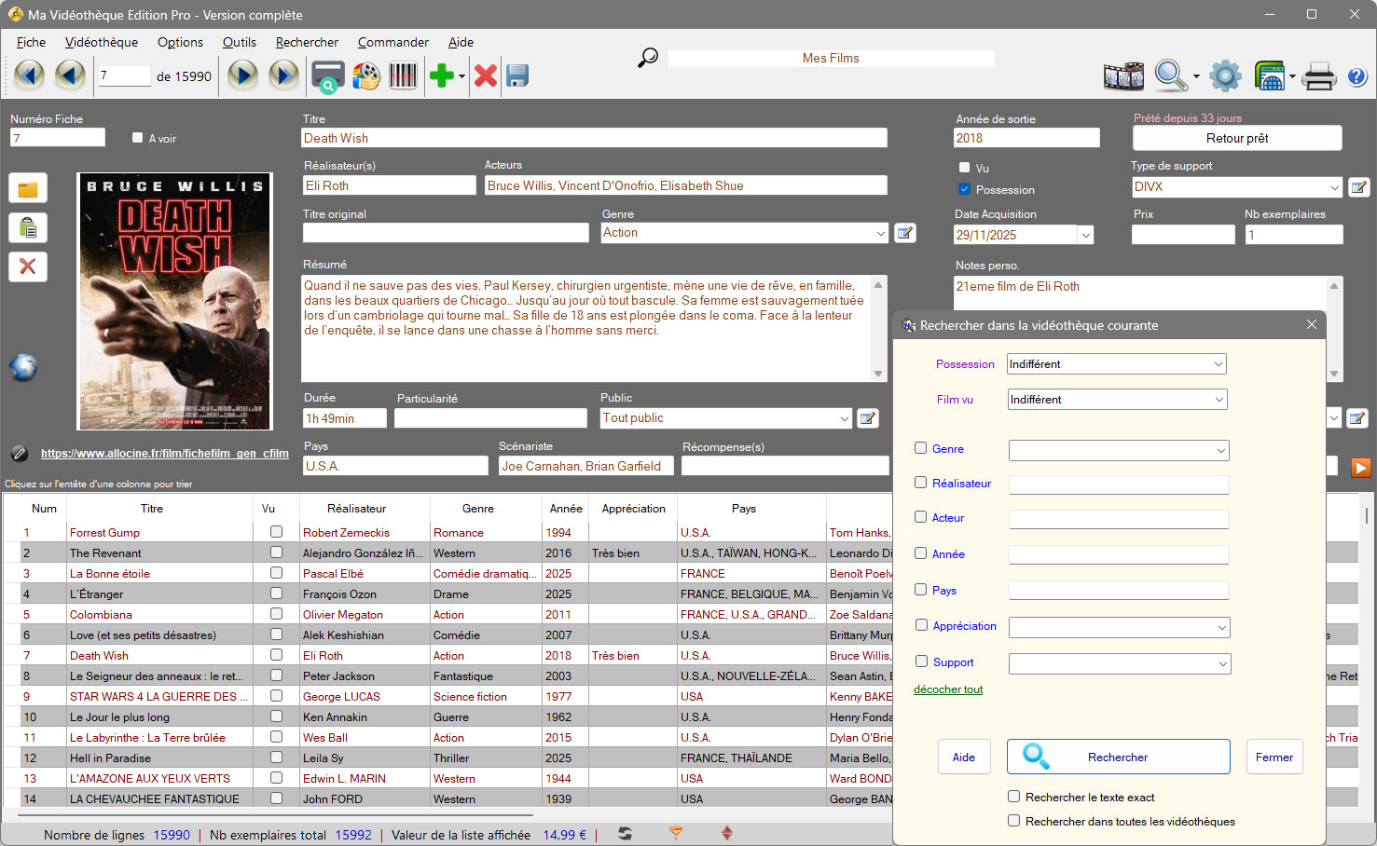1377x846 pixels.
Task: Click the Death Wish poster thumbnail
Action: (174, 301)
